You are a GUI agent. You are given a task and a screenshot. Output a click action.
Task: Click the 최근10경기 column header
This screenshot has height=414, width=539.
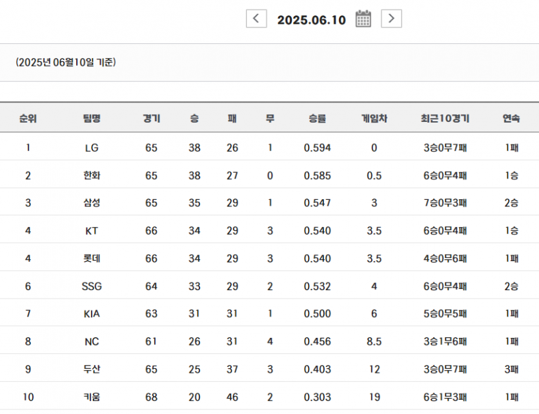pos(445,119)
